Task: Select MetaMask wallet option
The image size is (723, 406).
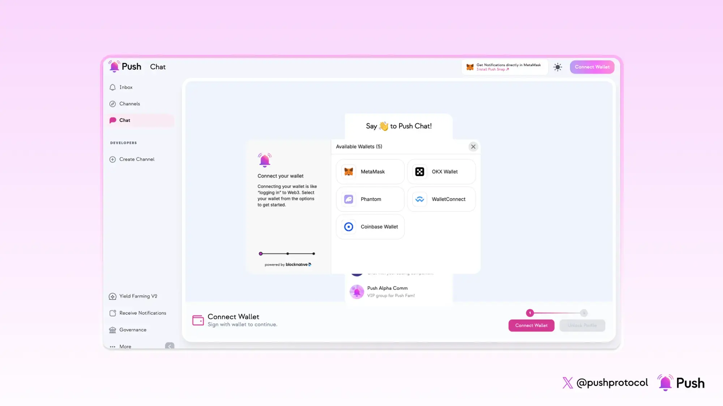Action: click(x=369, y=171)
